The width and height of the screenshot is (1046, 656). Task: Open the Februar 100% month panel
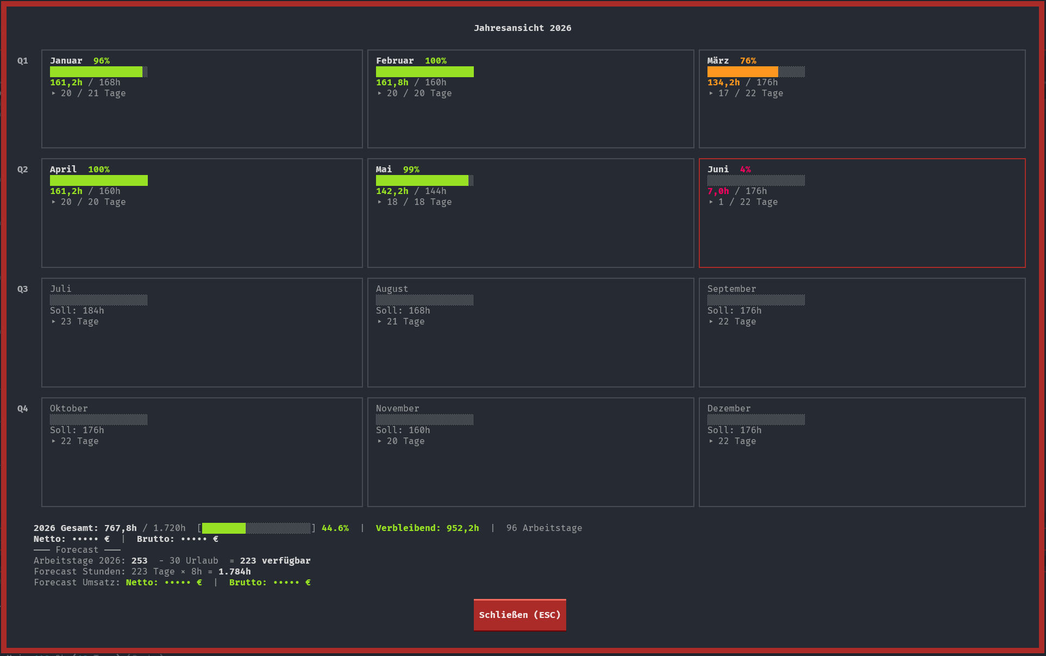531,99
